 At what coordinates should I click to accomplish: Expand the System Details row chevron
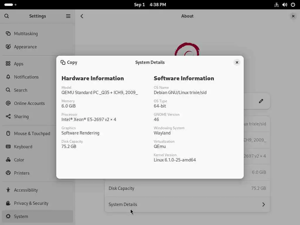tap(263, 204)
